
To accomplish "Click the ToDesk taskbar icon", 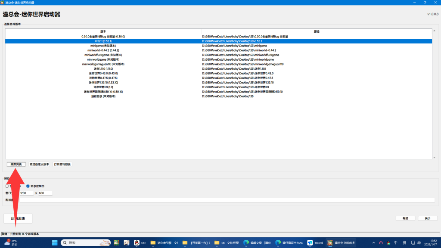I will click(315, 243).
